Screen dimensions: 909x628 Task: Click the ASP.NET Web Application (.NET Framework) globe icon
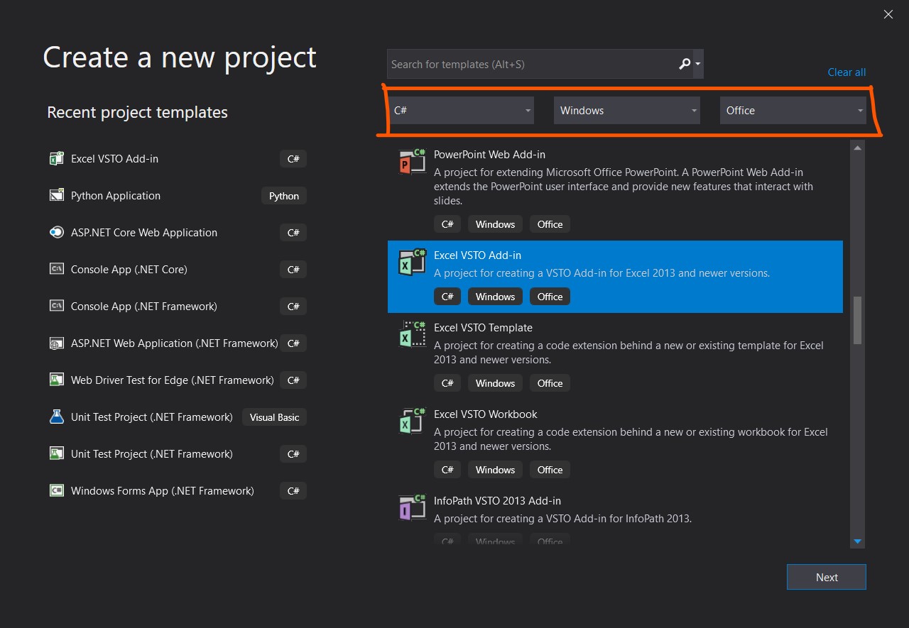57,343
